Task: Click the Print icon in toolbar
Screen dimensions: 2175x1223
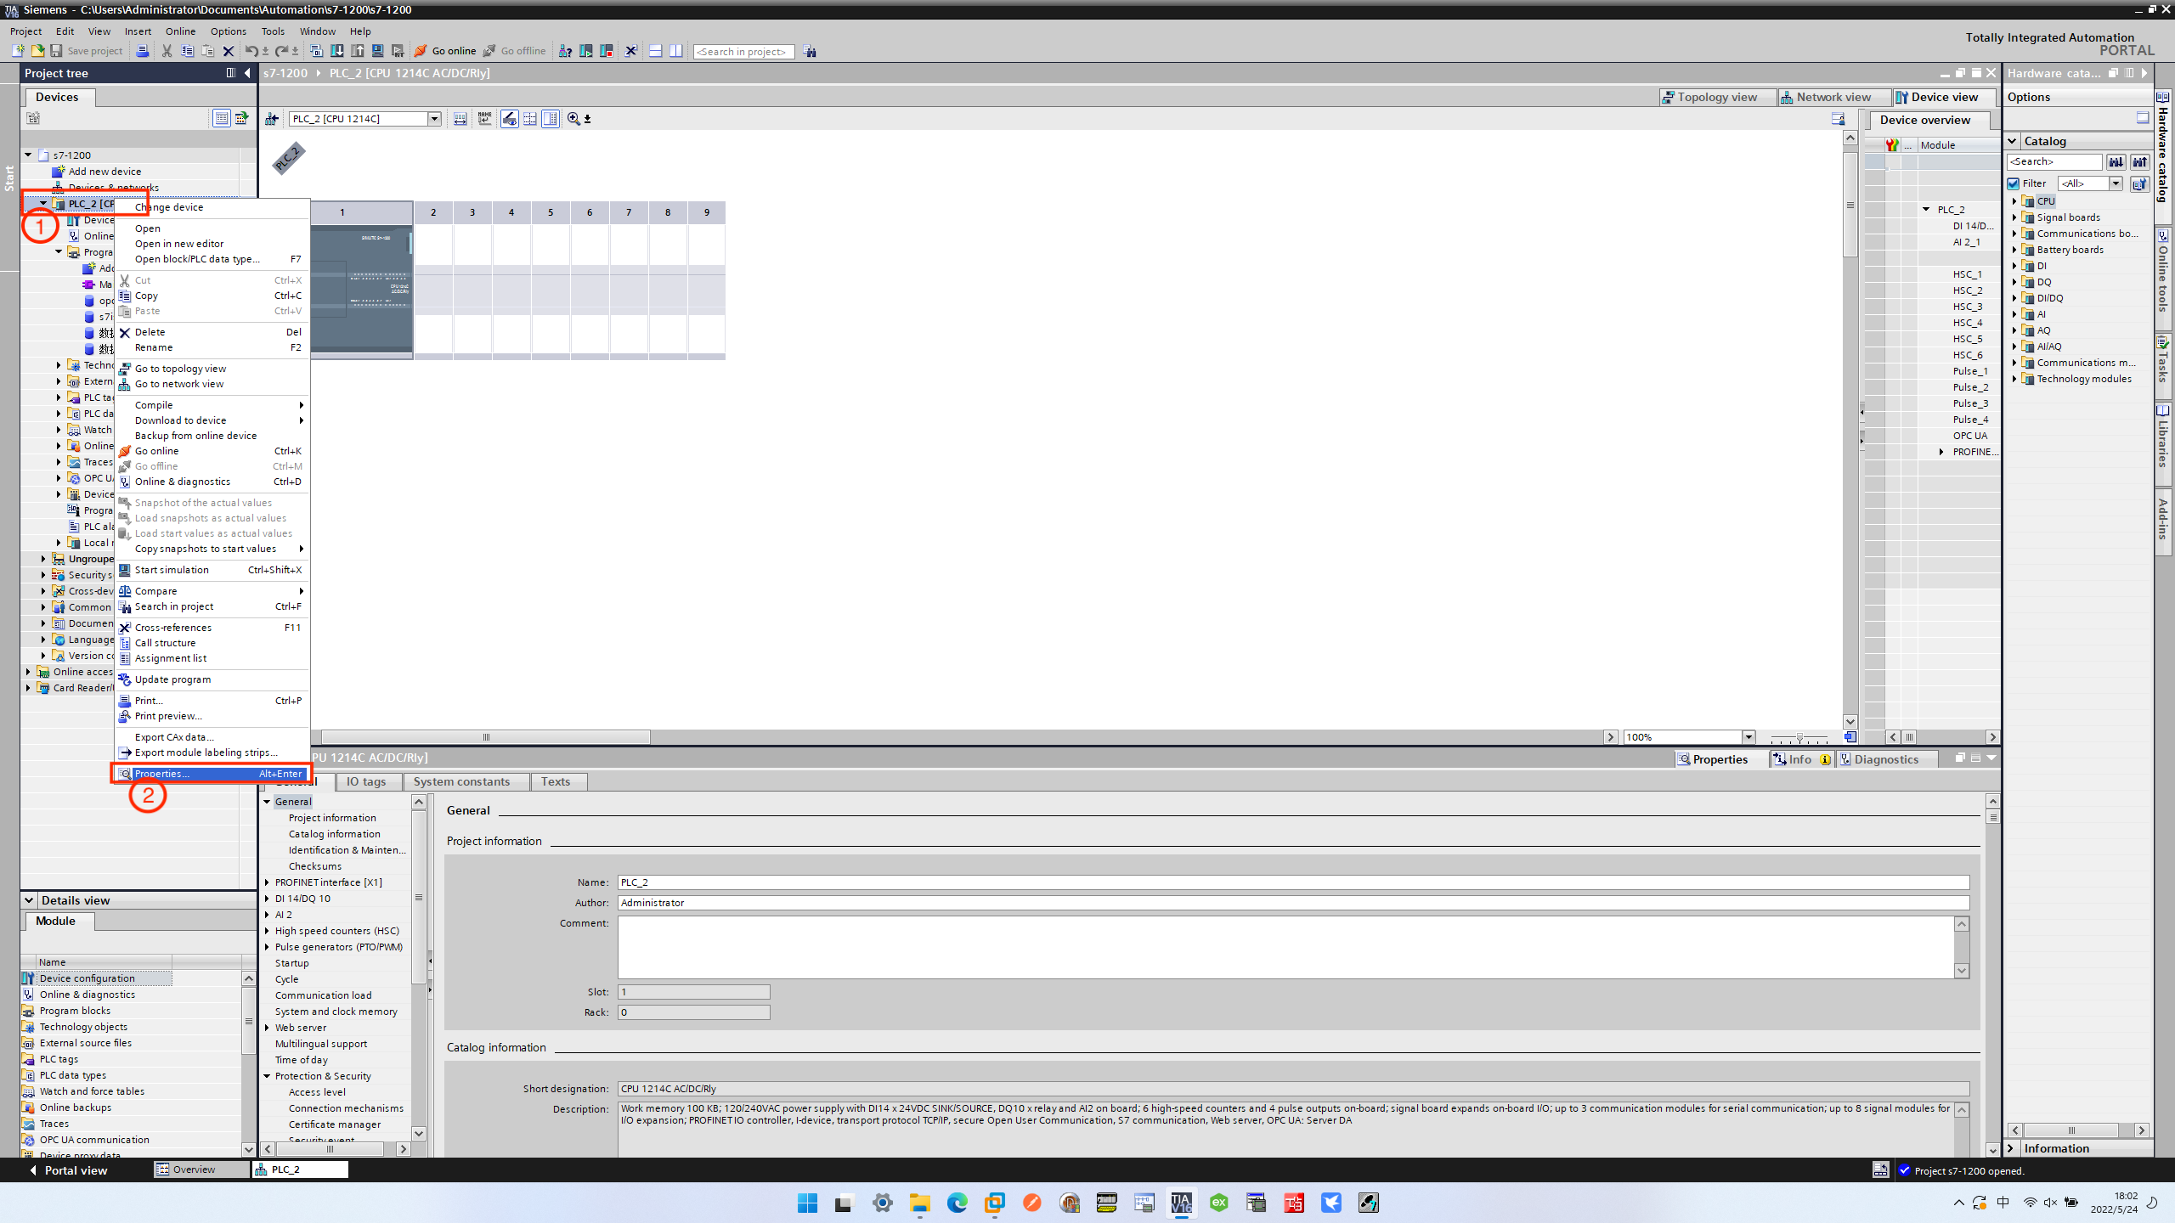Action: click(143, 51)
